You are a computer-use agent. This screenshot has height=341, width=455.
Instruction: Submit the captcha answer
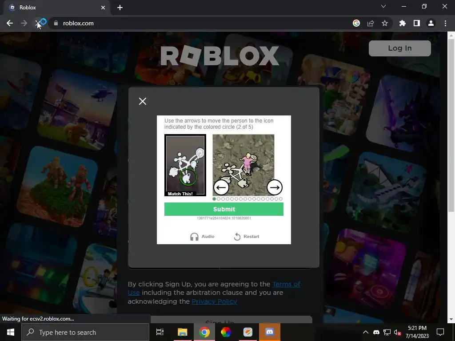point(224,209)
